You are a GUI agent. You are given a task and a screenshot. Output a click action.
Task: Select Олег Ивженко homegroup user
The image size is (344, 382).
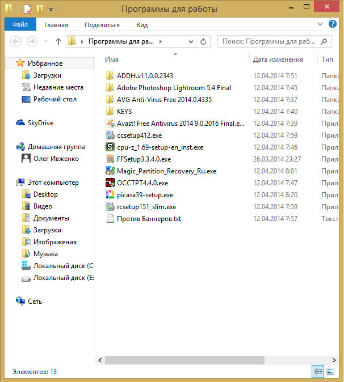[x=56, y=159]
